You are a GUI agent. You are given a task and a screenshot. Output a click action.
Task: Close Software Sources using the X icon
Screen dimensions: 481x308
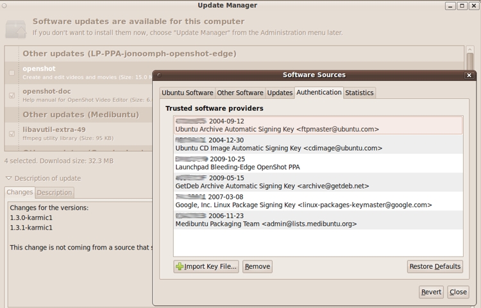tap(469, 75)
